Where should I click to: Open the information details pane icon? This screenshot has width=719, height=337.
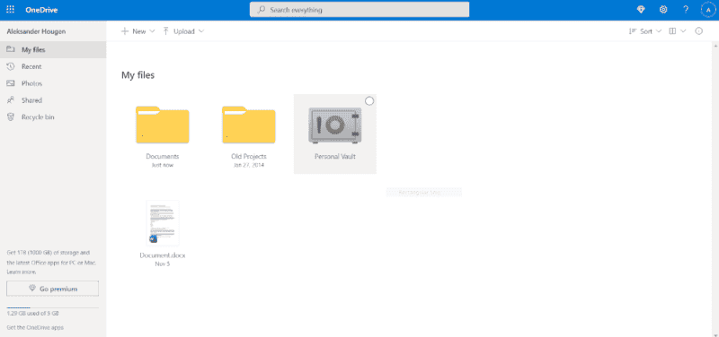(x=699, y=31)
